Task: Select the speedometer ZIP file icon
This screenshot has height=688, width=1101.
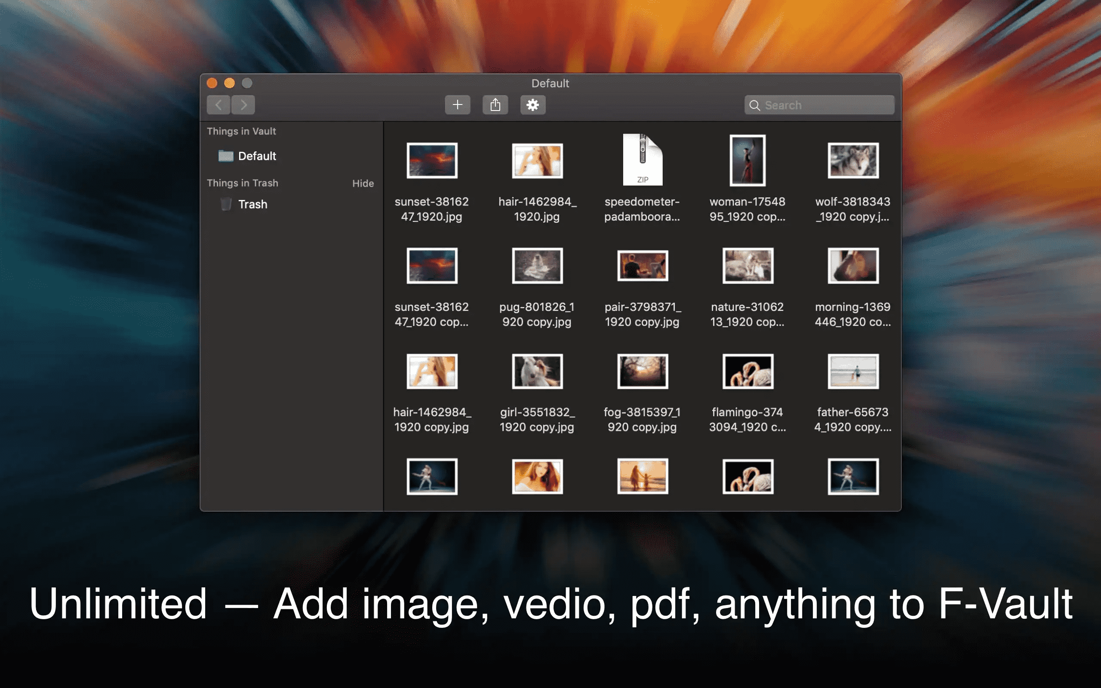Action: click(x=643, y=160)
